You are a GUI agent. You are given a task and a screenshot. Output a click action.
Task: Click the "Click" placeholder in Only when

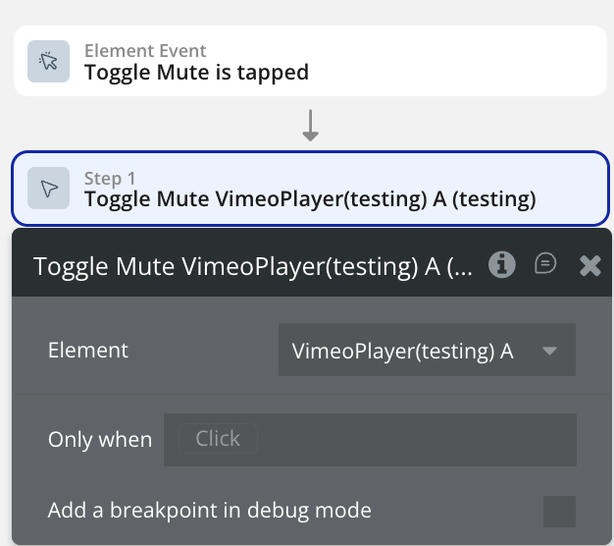[x=217, y=439]
